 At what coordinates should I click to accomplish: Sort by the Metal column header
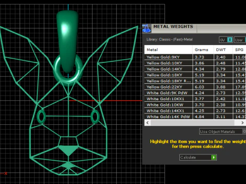[168, 50]
